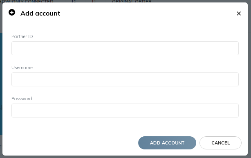Close the Add account dialog with X

click(x=239, y=14)
